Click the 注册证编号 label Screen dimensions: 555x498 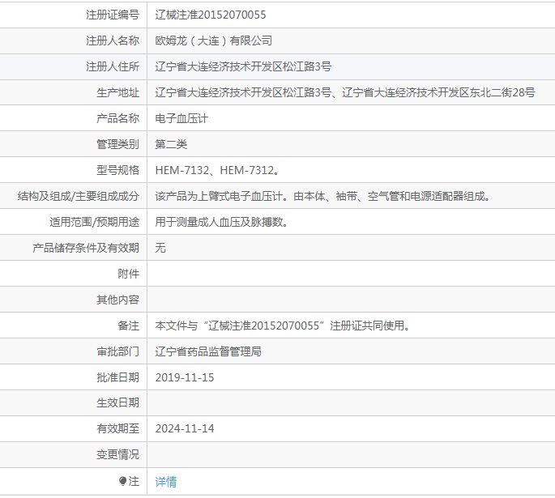(x=113, y=15)
